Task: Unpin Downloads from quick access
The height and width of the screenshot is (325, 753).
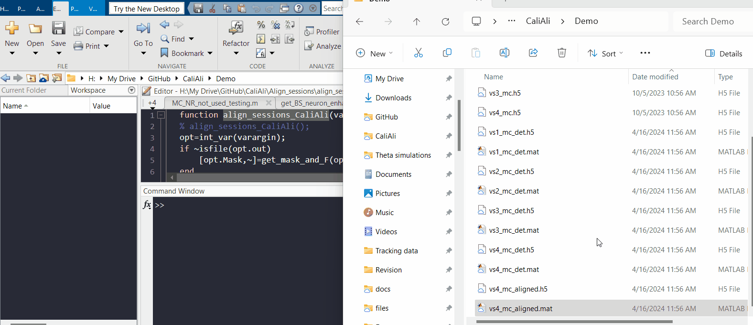Action: coord(449,98)
